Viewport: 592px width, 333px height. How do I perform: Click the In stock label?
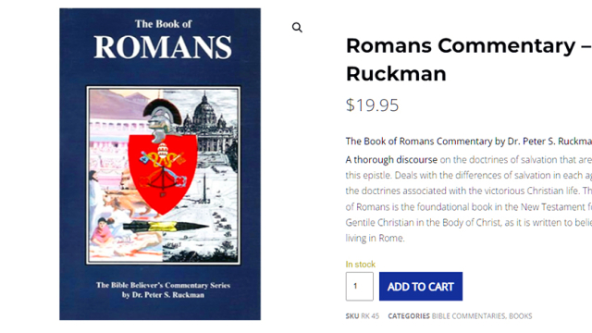(x=361, y=265)
